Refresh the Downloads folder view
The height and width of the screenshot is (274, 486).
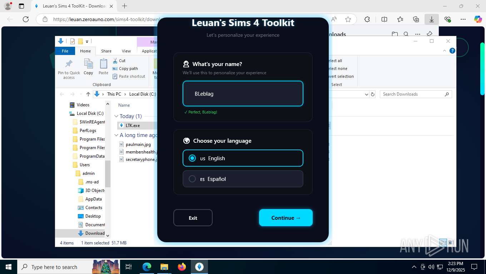(373, 94)
